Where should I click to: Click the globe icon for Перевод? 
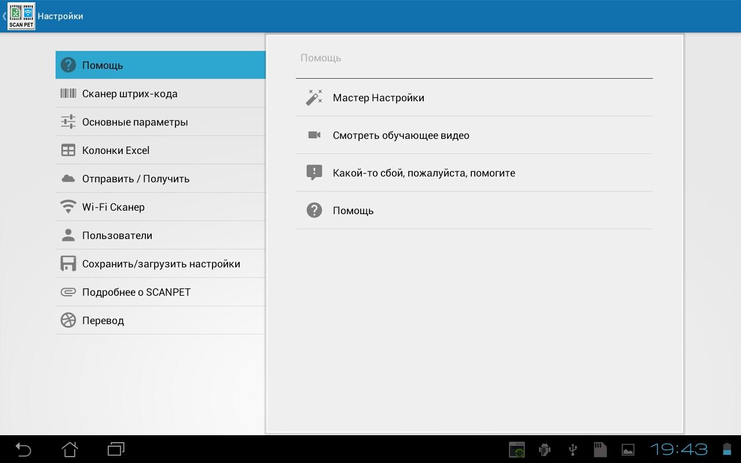coord(68,320)
